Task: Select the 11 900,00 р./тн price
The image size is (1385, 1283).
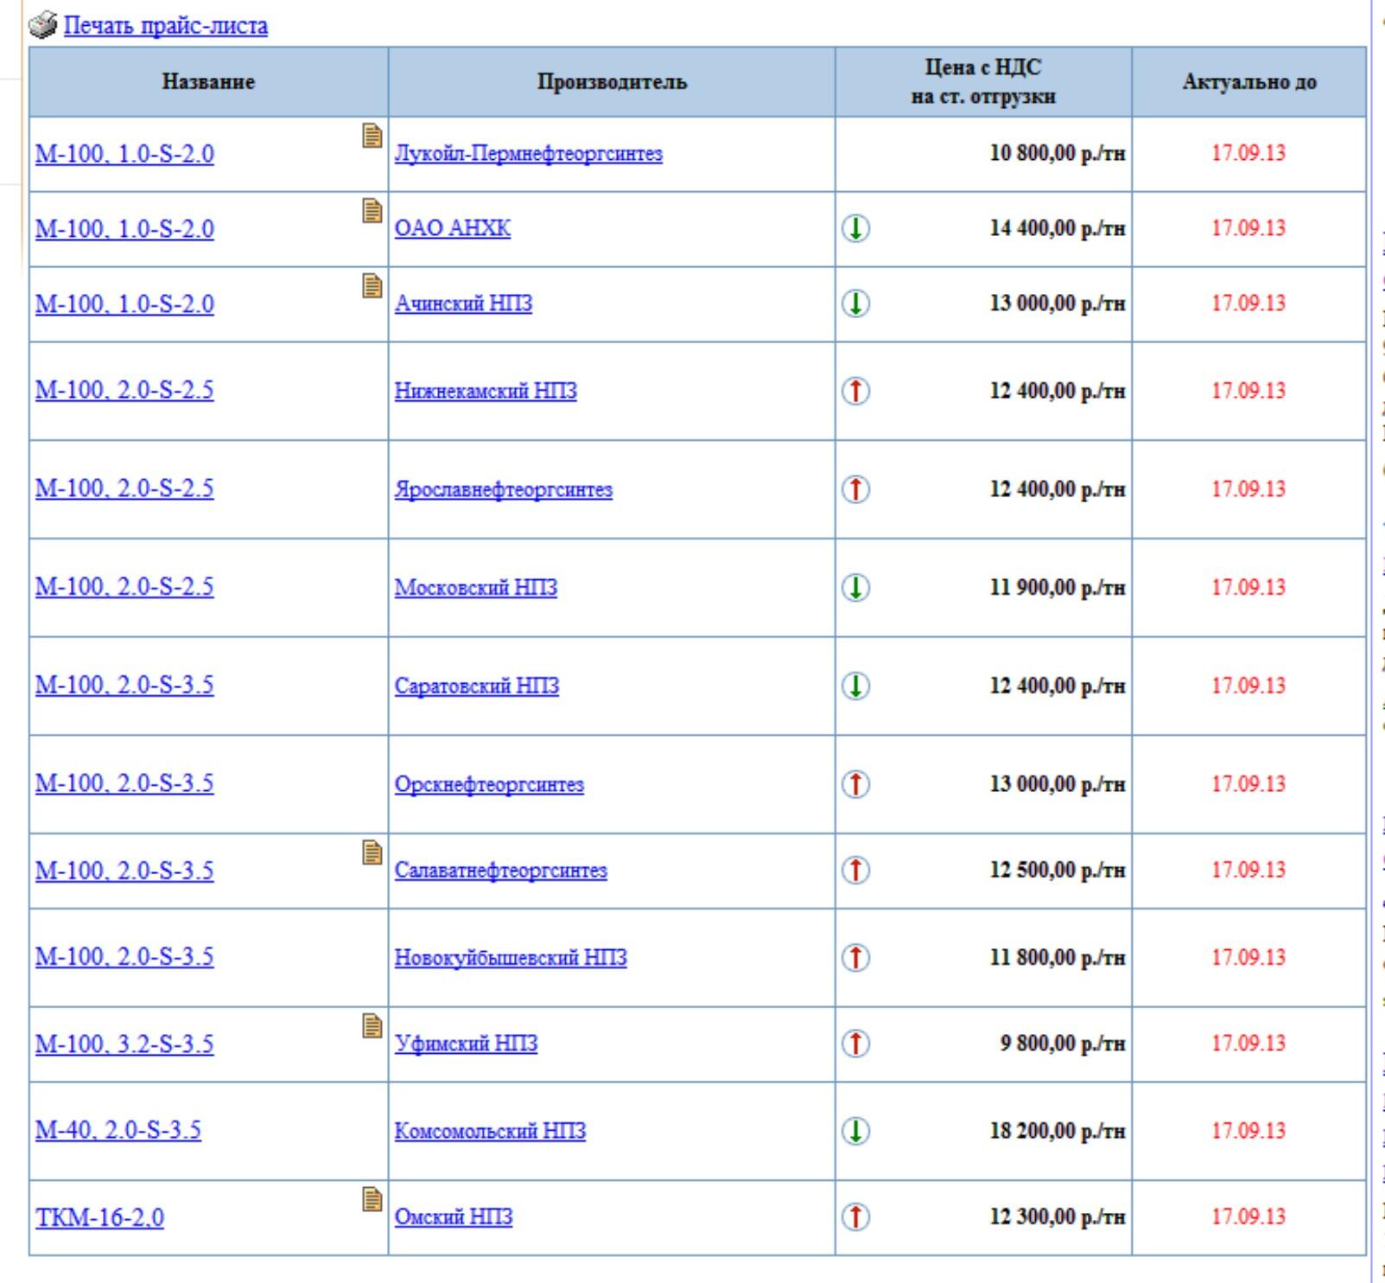Action: pyautogui.click(x=1058, y=588)
